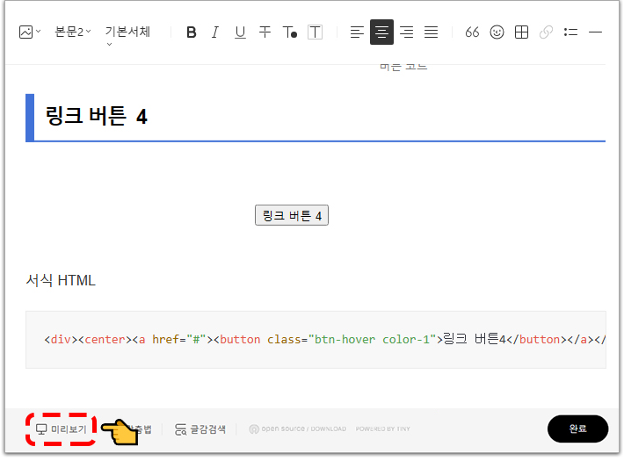The height and width of the screenshot is (461, 624).
Task: Click the 완료 finish button
Action: (577, 429)
